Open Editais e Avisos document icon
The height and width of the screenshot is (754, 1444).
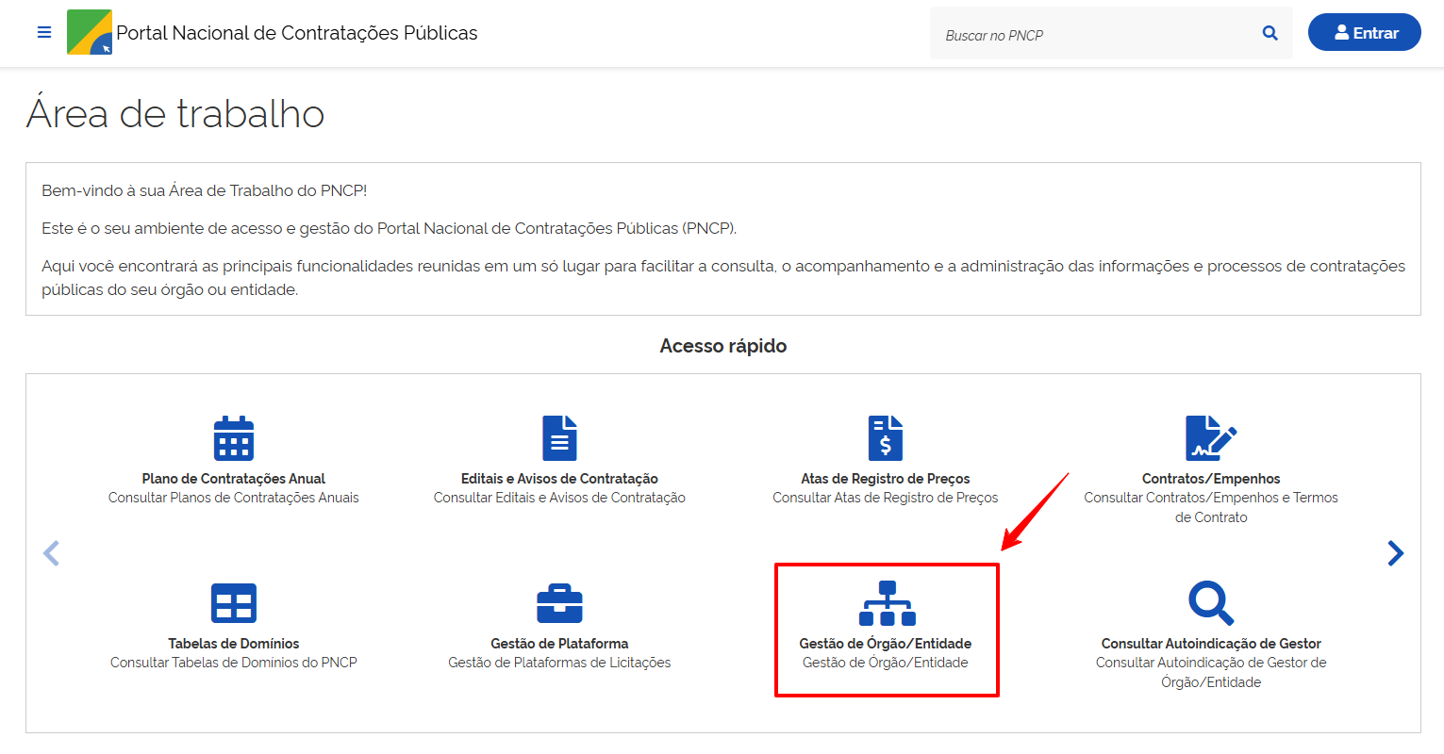coord(559,438)
